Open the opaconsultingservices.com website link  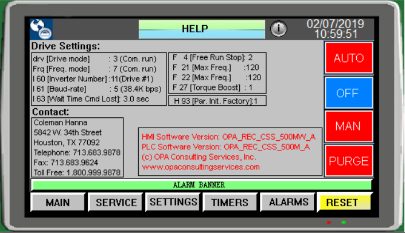coord(201,167)
